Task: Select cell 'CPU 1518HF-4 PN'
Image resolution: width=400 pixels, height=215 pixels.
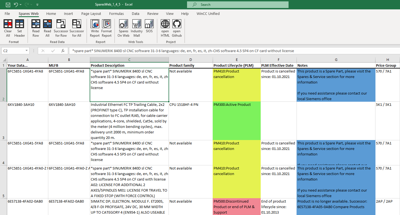Action: pos(191,121)
